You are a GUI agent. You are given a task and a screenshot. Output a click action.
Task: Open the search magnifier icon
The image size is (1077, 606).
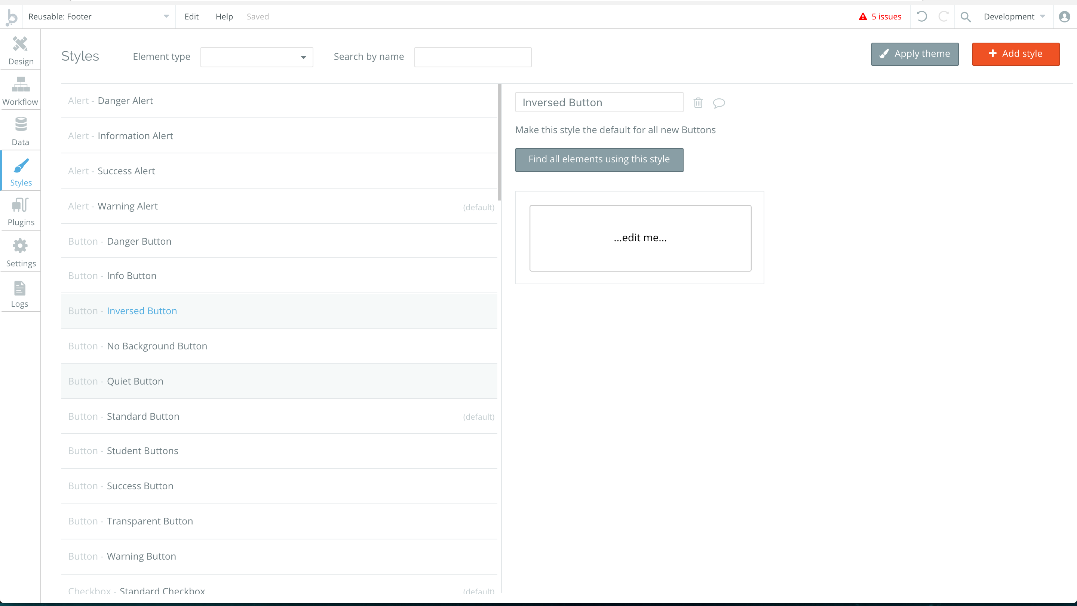965,17
